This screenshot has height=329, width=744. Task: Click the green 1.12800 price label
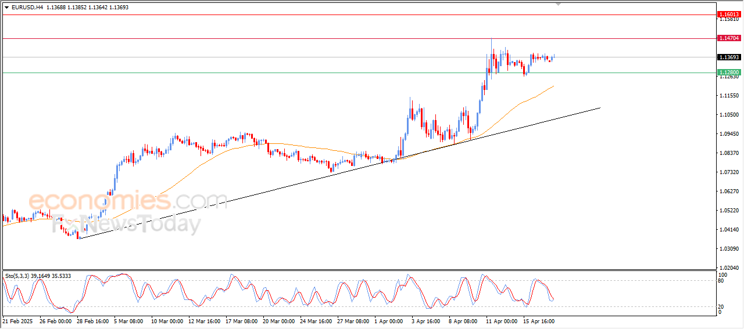coord(728,73)
